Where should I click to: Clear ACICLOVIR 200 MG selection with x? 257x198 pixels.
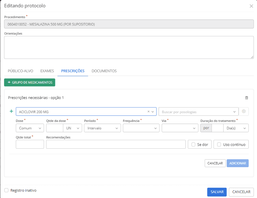coord(149,112)
